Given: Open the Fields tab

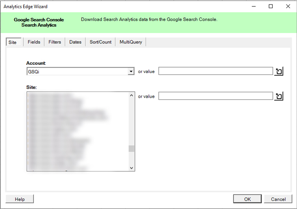Looking at the screenshot, I should 34,42.
